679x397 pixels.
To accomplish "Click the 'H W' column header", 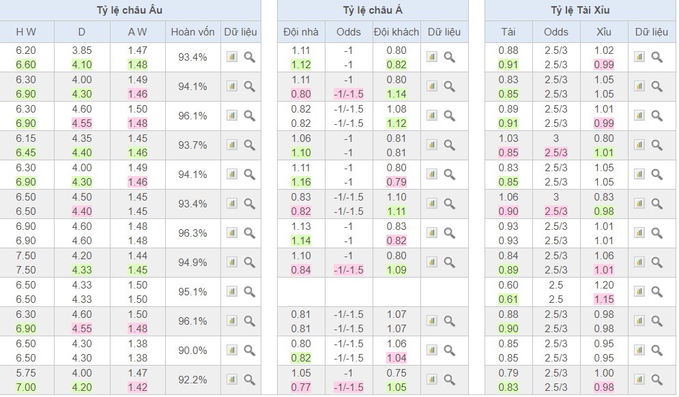I will coord(26,32).
